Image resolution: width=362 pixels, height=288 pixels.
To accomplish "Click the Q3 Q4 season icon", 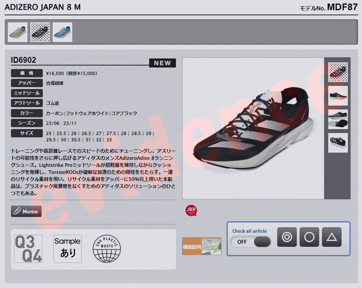I will point(29,248).
